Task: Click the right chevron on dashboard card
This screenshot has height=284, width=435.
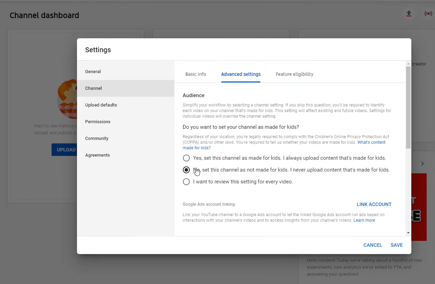Action: click(422, 164)
